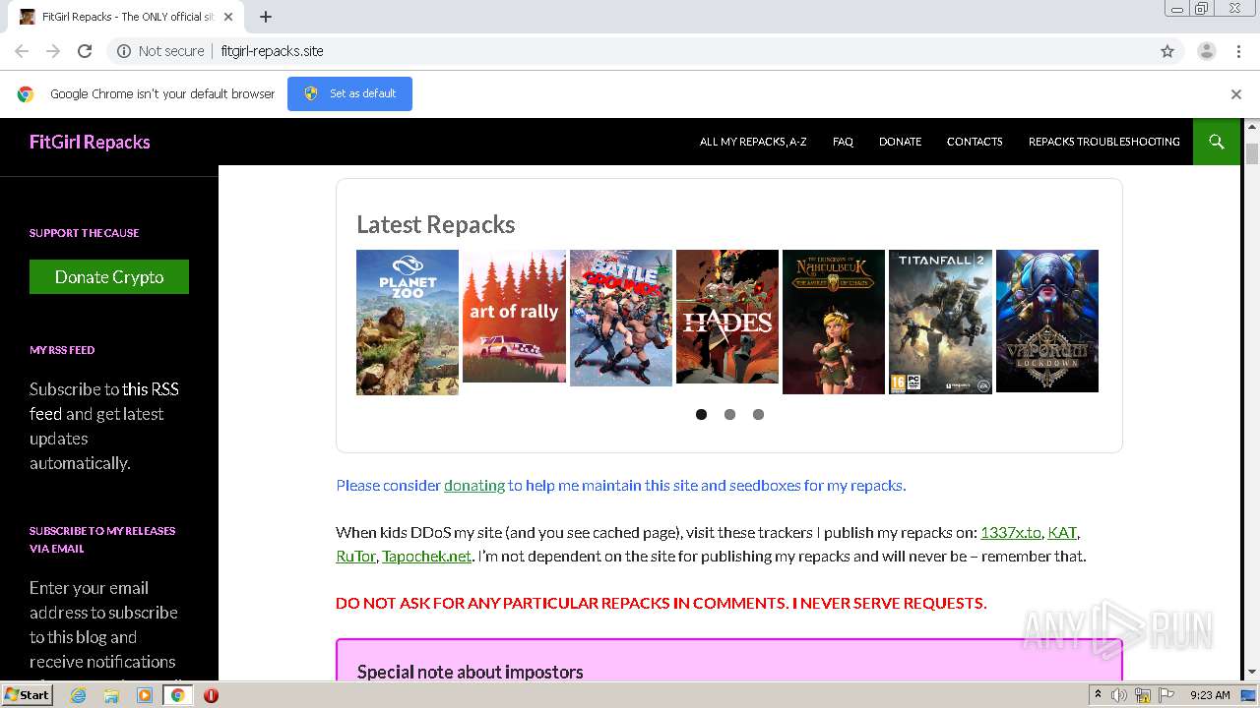Open a new browser tab
Viewport: 1260px width, 708px height.
point(266,17)
